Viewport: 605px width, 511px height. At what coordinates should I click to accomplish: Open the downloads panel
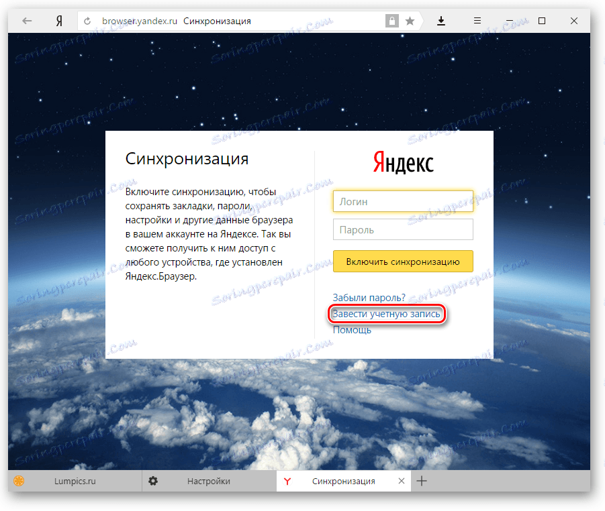441,21
